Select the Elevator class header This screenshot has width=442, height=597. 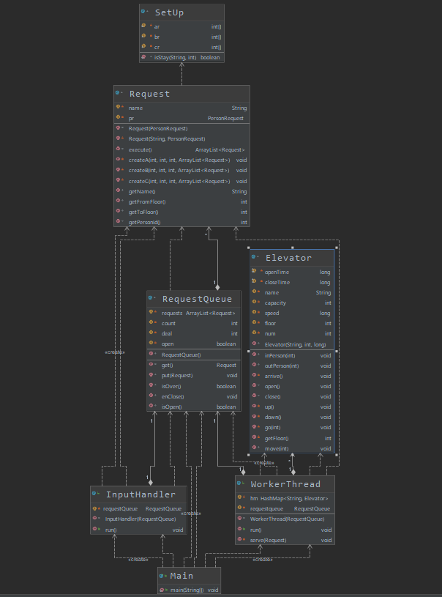tap(292, 258)
